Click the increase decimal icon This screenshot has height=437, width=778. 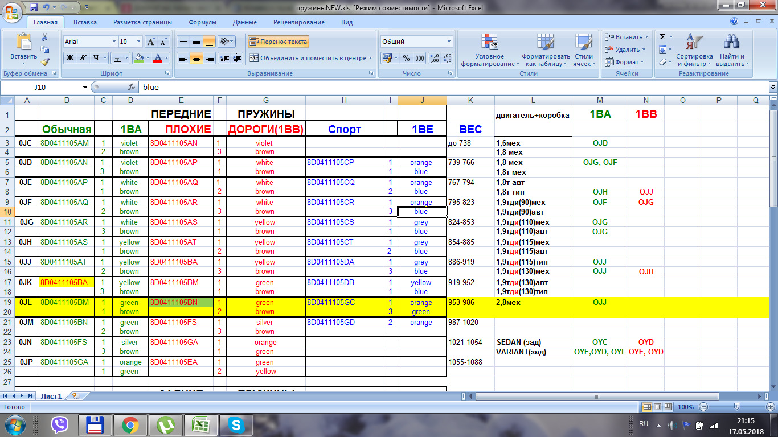coord(433,58)
